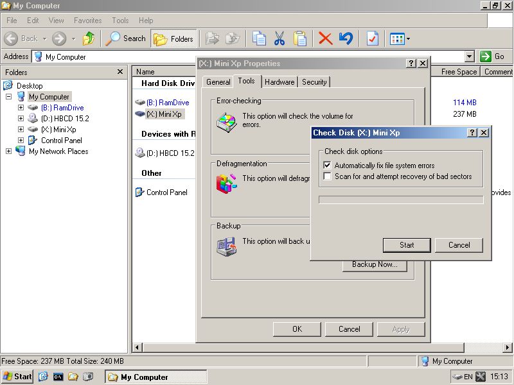Click the red Delete X icon
The height and width of the screenshot is (385, 514).
326,38
